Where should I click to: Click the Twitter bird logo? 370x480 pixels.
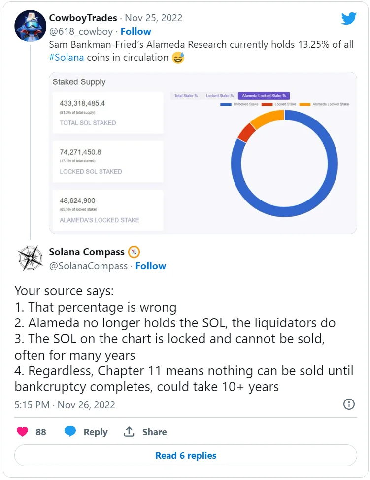(349, 19)
